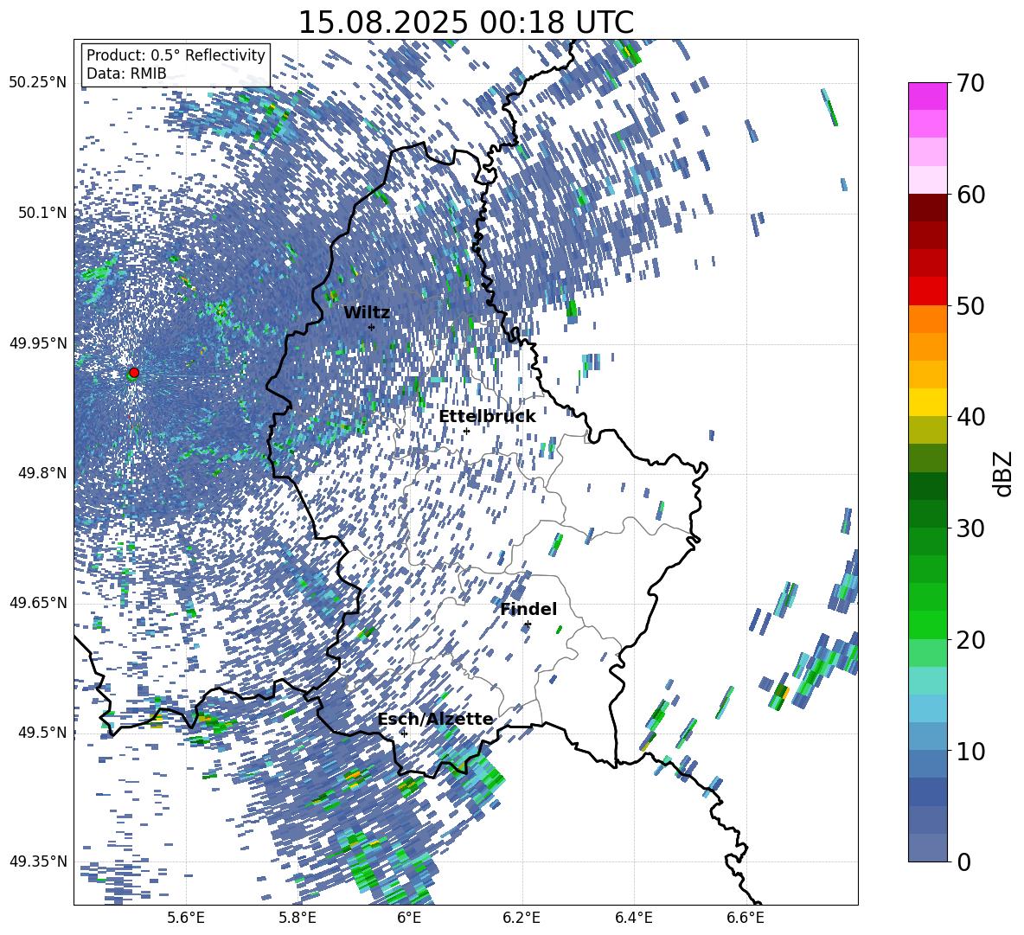
Task: Click the colorbar tick label 60
Action: click(x=970, y=195)
